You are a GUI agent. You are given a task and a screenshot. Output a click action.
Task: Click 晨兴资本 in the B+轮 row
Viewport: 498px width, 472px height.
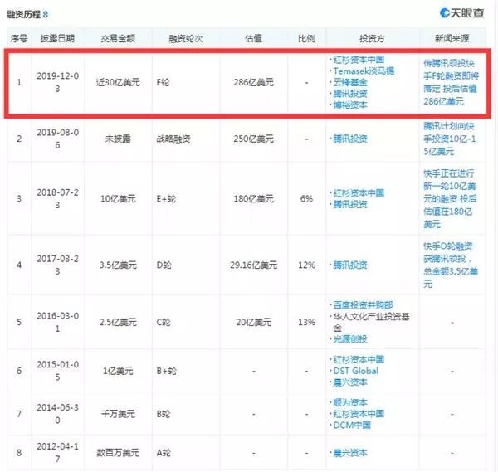pos(350,382)
